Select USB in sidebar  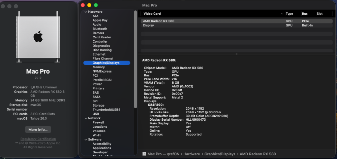pos(96,114)
